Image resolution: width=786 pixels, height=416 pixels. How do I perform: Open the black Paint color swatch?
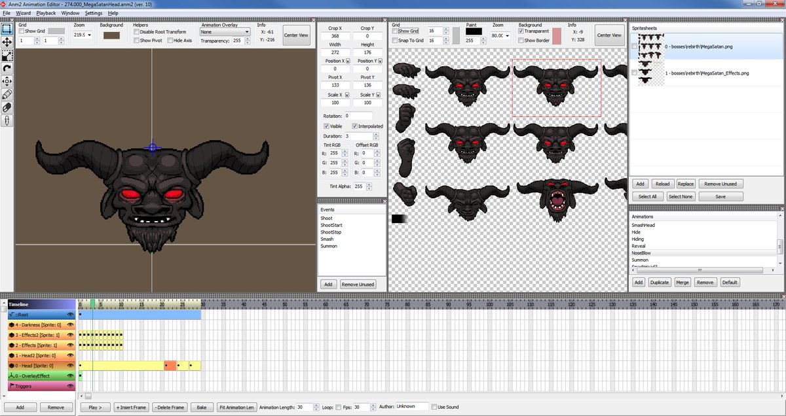tap(474, 31)
